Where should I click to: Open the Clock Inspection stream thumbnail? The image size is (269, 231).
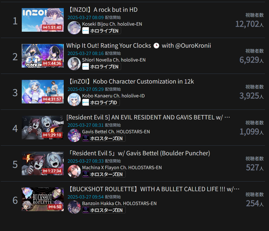click(x=43, y=56)
